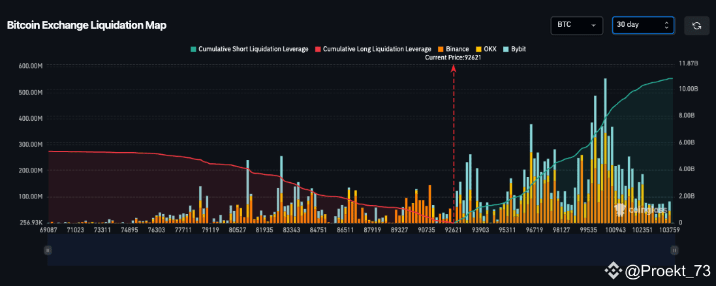This screenshot has width=716, height=286.
Task: Click the 69087 price axis label
Action: click(x=48, y=230)
